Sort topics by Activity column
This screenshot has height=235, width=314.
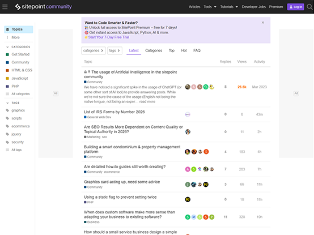point(260,62)
